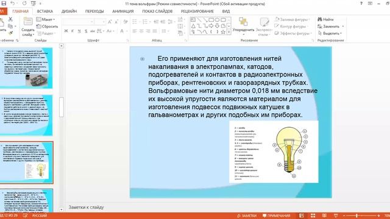Toggle bold Ж formatting
390x219 pixels.
66,31
